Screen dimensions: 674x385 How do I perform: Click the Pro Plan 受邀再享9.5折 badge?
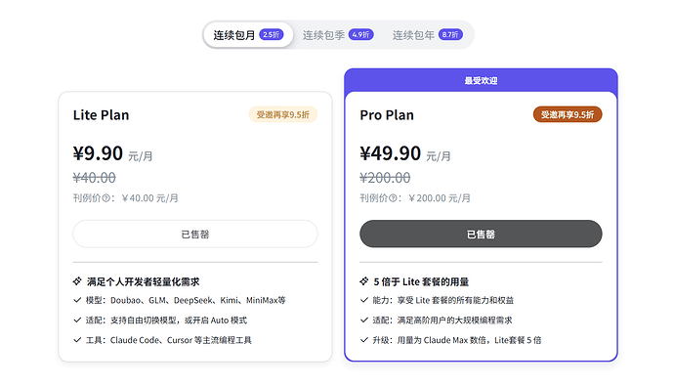pos(568,114)
